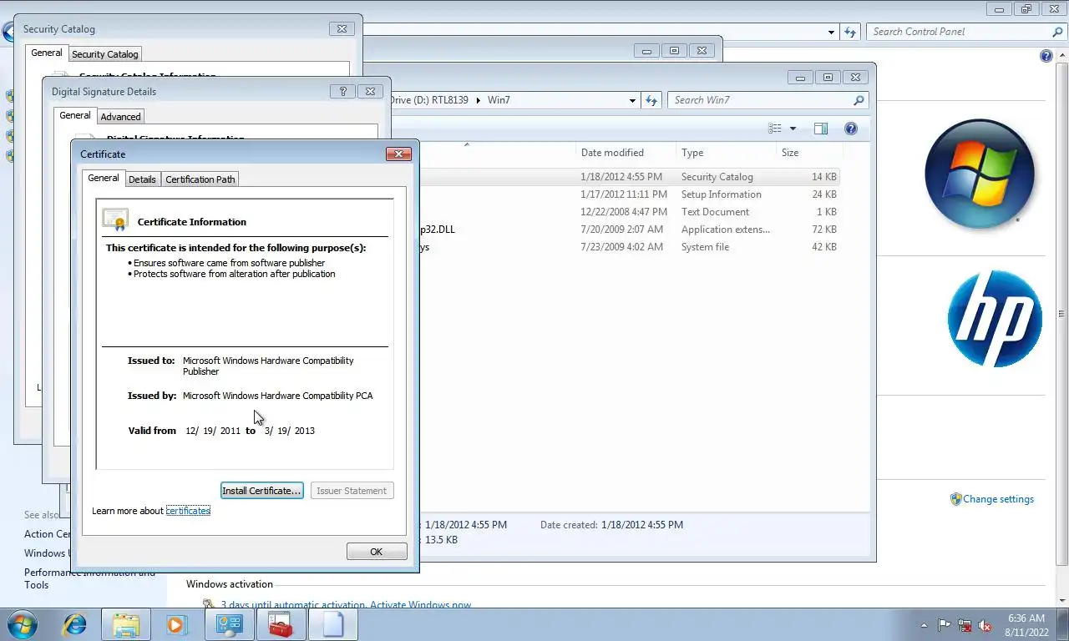Open Performance Information and Tools link
Viewport: 1069px width, 641px height.
tap(89, 578)
